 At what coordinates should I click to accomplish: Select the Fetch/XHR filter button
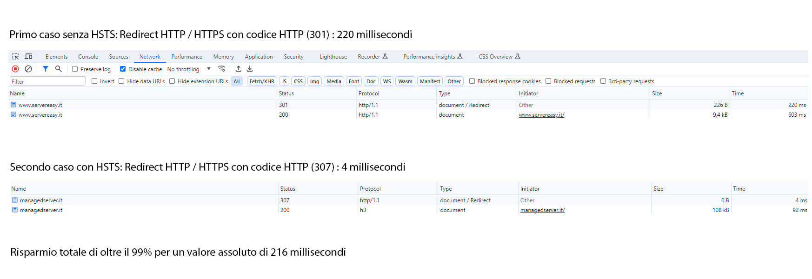tap(261, 81)
